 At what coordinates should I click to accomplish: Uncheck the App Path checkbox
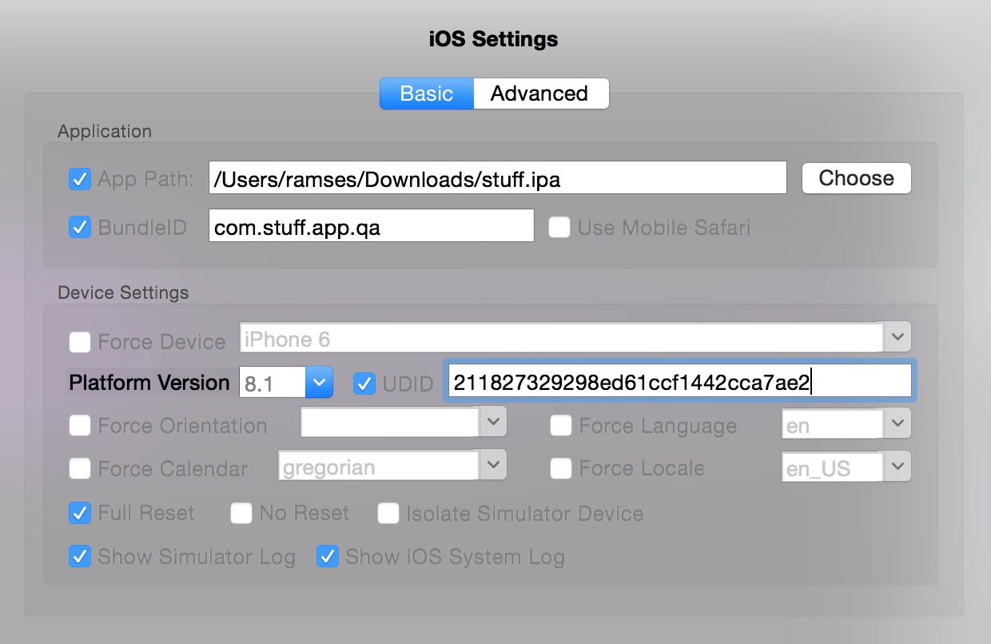click(x=80, y=178)
